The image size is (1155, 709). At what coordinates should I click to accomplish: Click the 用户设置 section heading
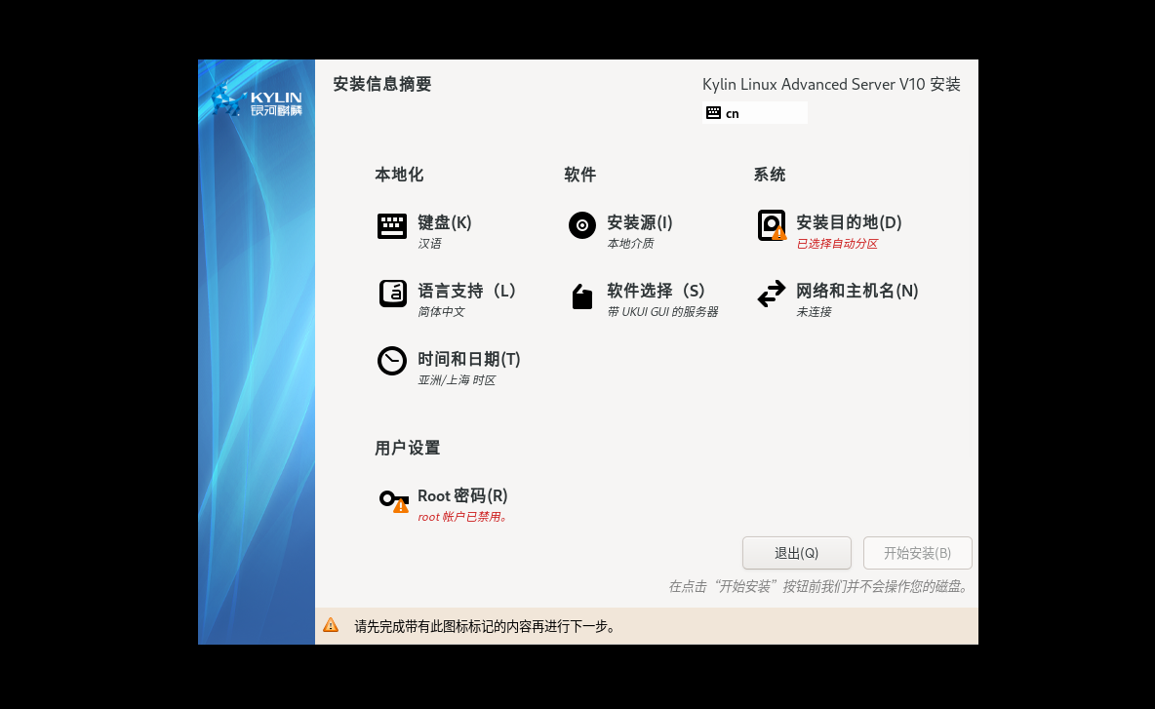pos(408,448)
